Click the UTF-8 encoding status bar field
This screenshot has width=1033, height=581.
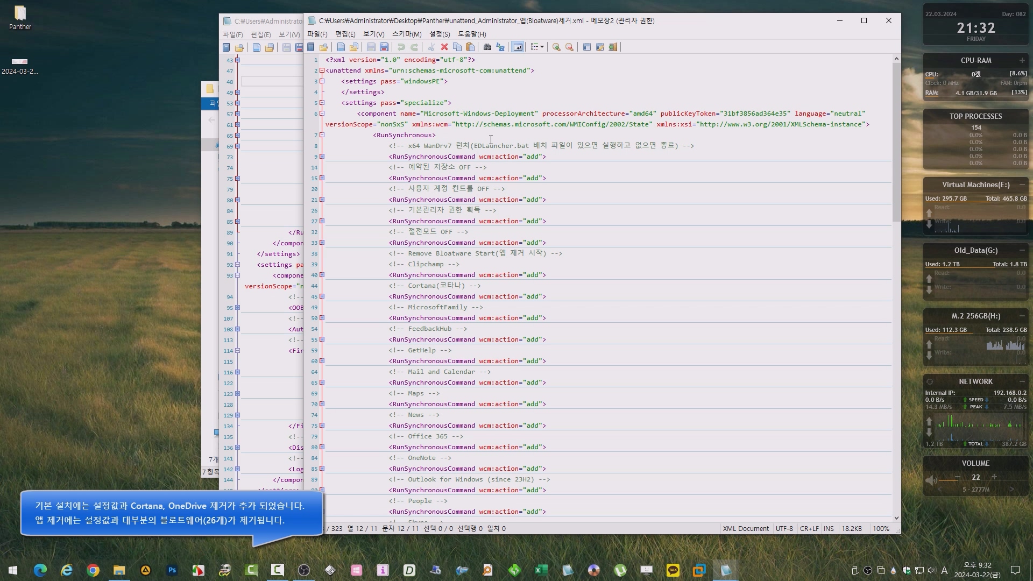click(784, 529)
